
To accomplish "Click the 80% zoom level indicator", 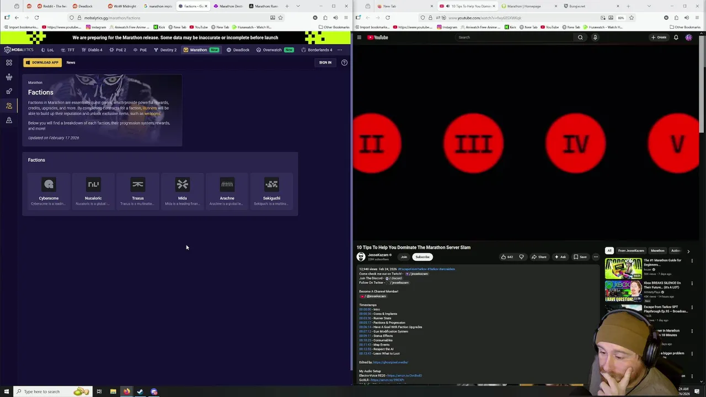I will pos(621,18).
